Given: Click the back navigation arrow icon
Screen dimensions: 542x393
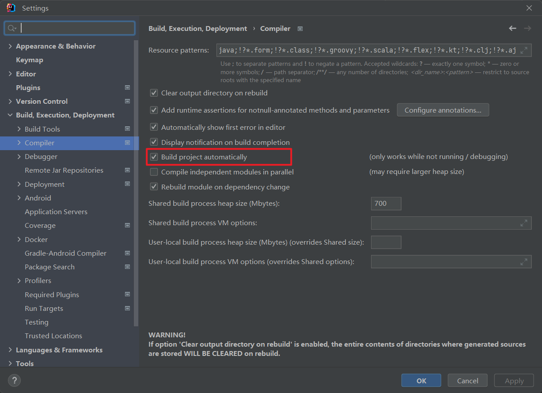Looking at the screenshot, I should point(512,28).
